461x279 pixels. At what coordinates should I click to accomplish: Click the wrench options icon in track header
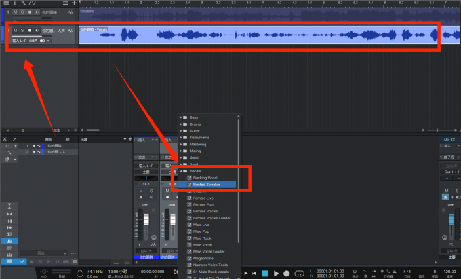pos(23,3)
